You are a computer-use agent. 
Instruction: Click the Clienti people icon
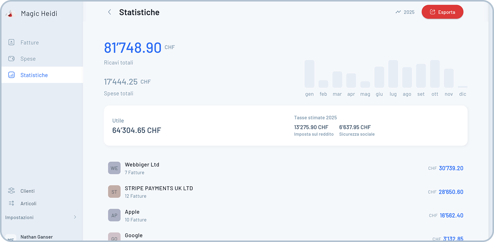click(x=12, y=190)
